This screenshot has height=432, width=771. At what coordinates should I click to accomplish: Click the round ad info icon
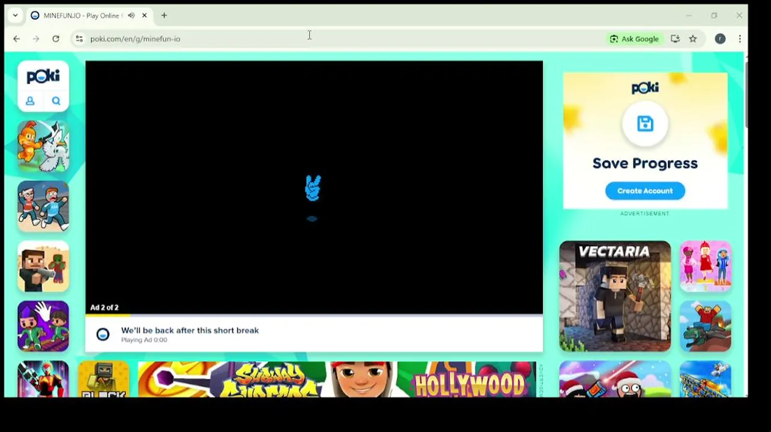click(103, 335)
